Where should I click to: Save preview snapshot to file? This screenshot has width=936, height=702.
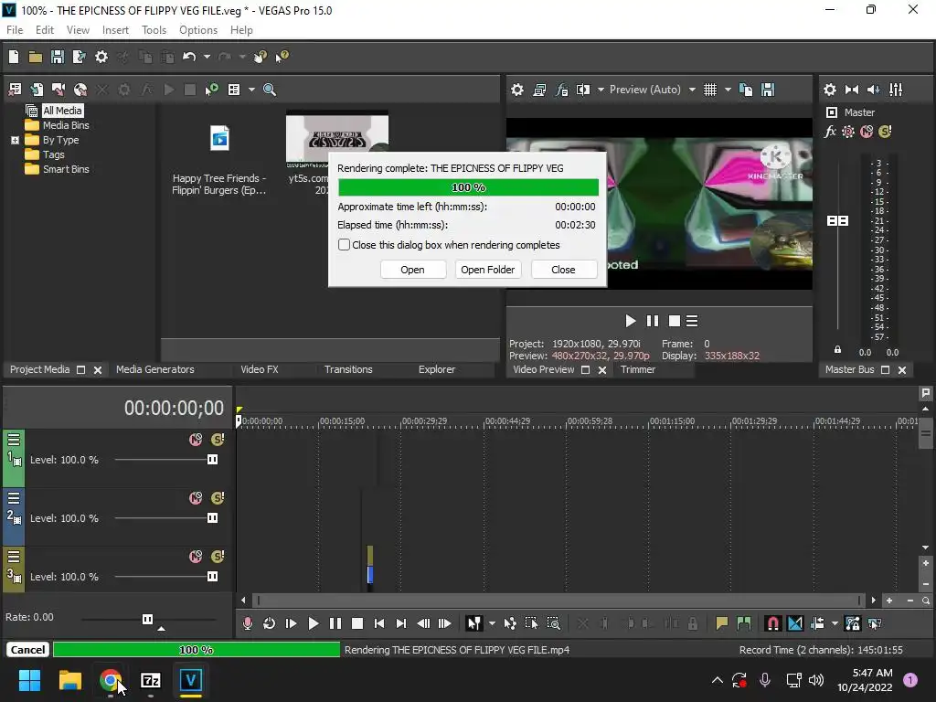pyautogui.click(x=768, y=90)
